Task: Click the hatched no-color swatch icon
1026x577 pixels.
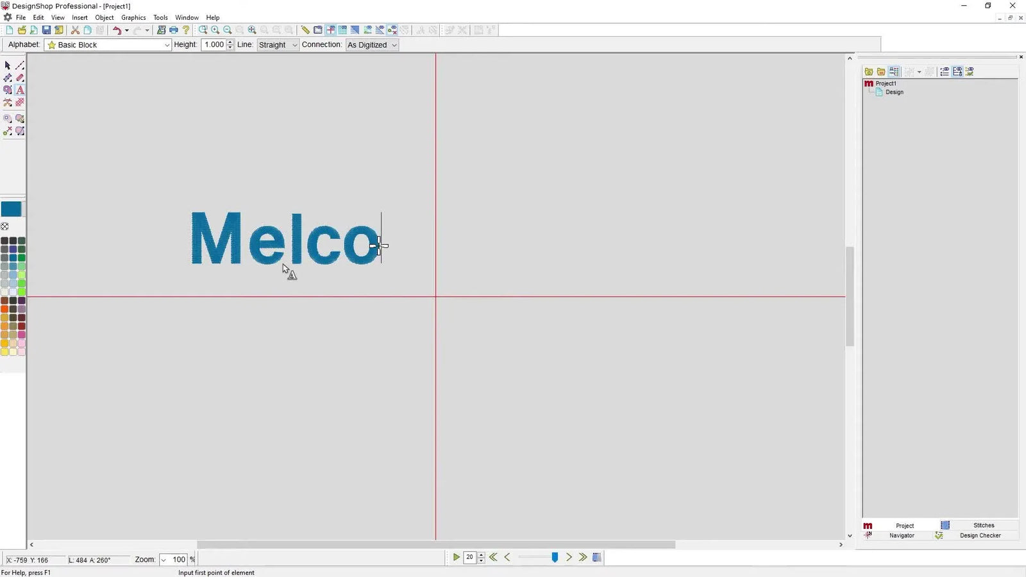Action: point(4,226)
